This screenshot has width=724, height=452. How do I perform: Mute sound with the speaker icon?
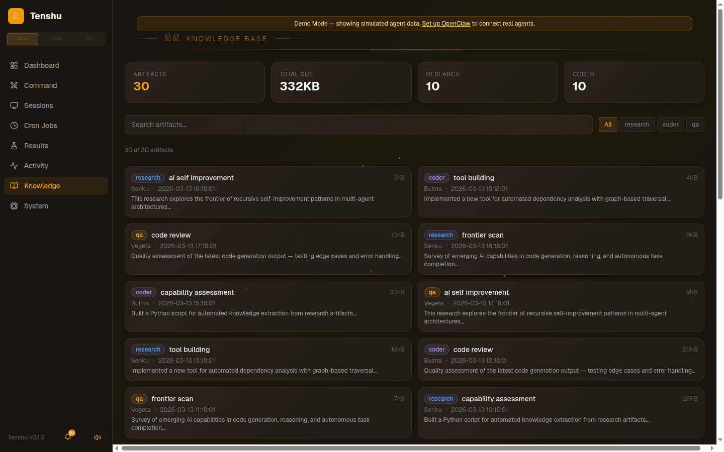[x=98, y=437]
